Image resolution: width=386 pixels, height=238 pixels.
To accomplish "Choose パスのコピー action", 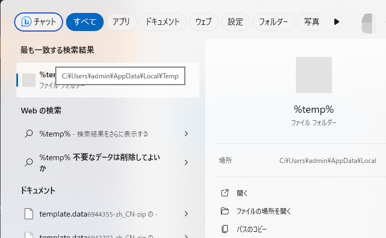I will 251,229.
